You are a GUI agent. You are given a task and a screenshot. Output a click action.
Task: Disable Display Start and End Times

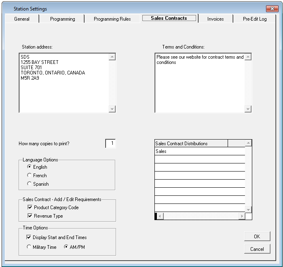pyautogui.click(x=29, y=237)
